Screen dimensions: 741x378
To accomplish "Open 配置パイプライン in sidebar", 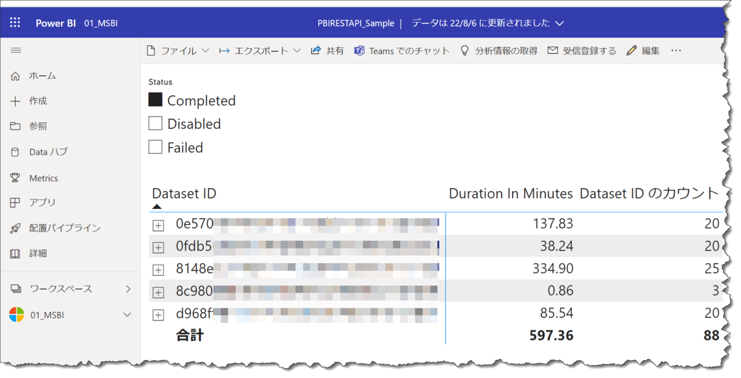I will pos(65,228).
